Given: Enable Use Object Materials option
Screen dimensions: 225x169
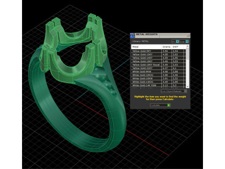Looking at the screenshot, I should [174, 91].
